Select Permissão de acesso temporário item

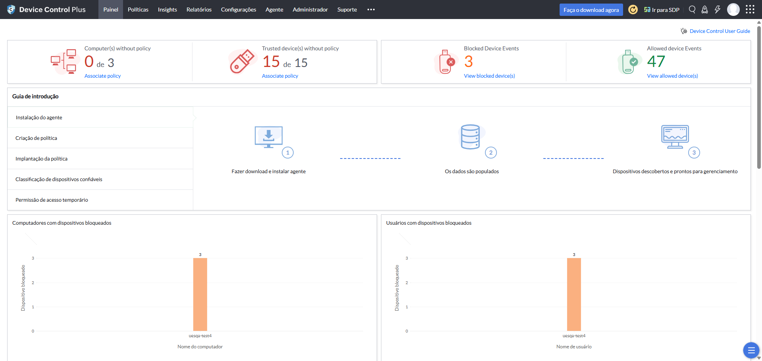[52, 200]
